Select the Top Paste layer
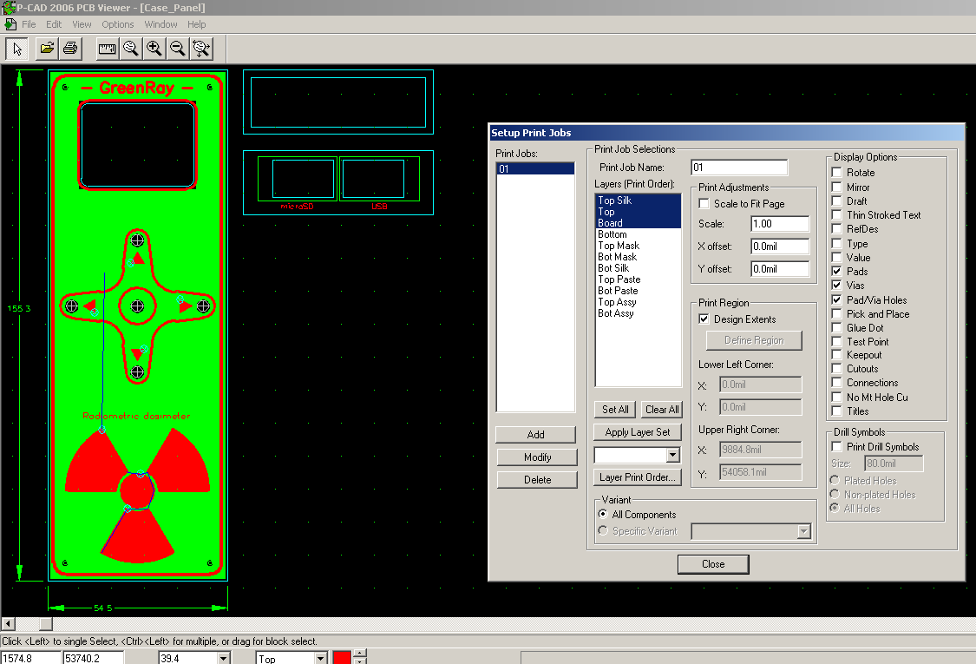This screenshot has width=976, height=664. coord(638,279)
